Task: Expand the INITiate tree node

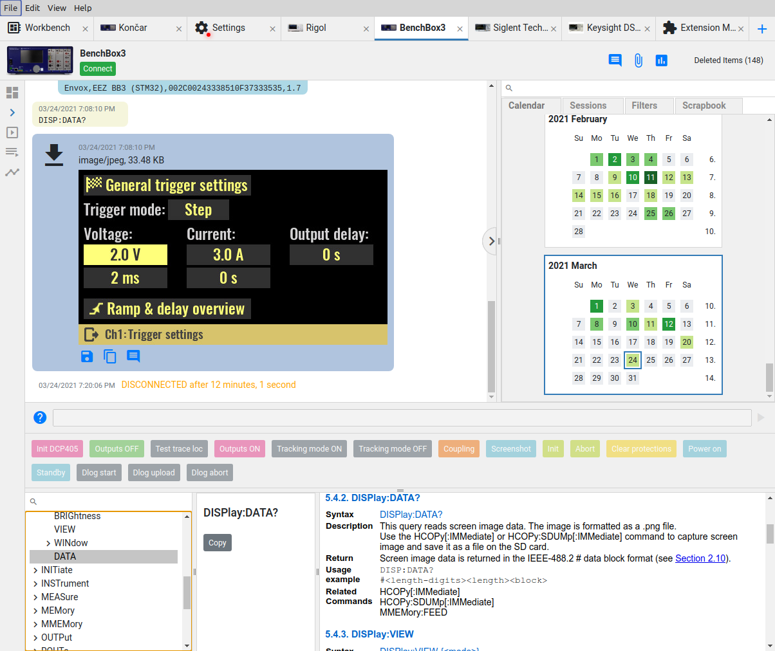Action: (35, 570)
